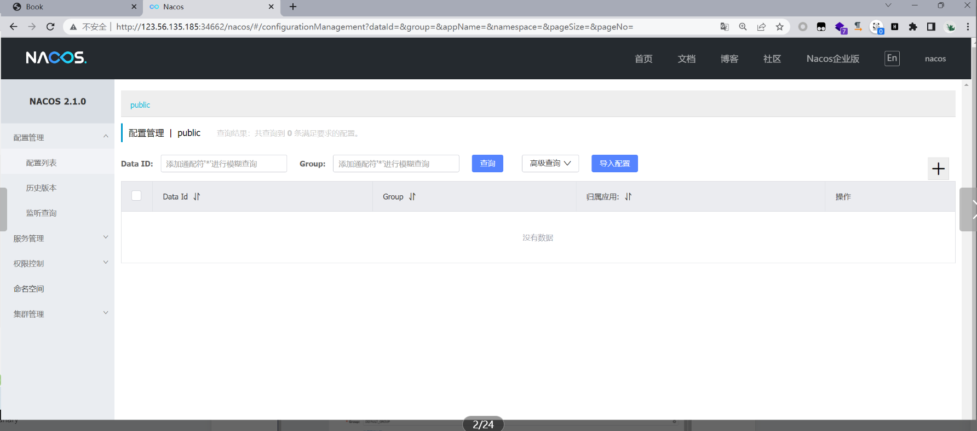Click the browser address bar URL
Image resolution: width=977 pixels, height=431 pixels.
point(375,27)
